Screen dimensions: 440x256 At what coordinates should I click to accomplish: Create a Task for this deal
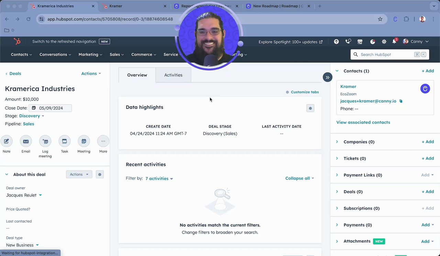tap(64, 141)
